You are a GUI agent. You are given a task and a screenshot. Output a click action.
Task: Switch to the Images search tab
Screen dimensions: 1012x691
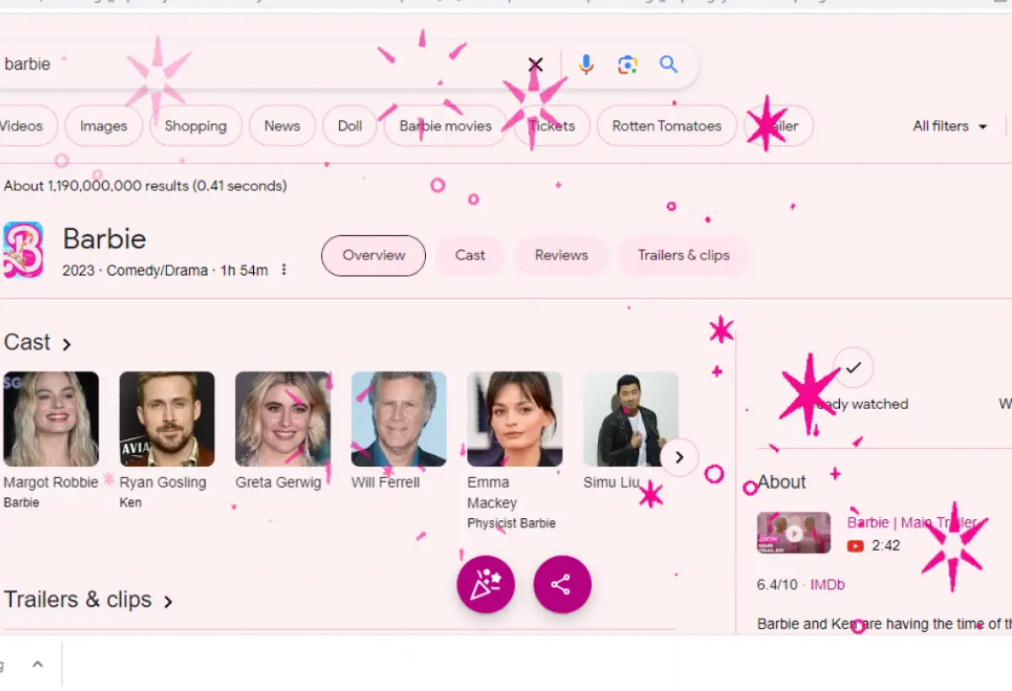pos(103,126)
